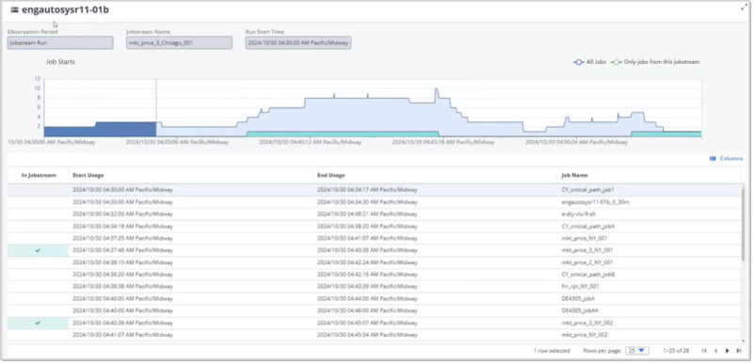The height and width of the screenshot is (363, 753).
Task: Select DE4305_jobAA job name
Action: tap(580, 310)
